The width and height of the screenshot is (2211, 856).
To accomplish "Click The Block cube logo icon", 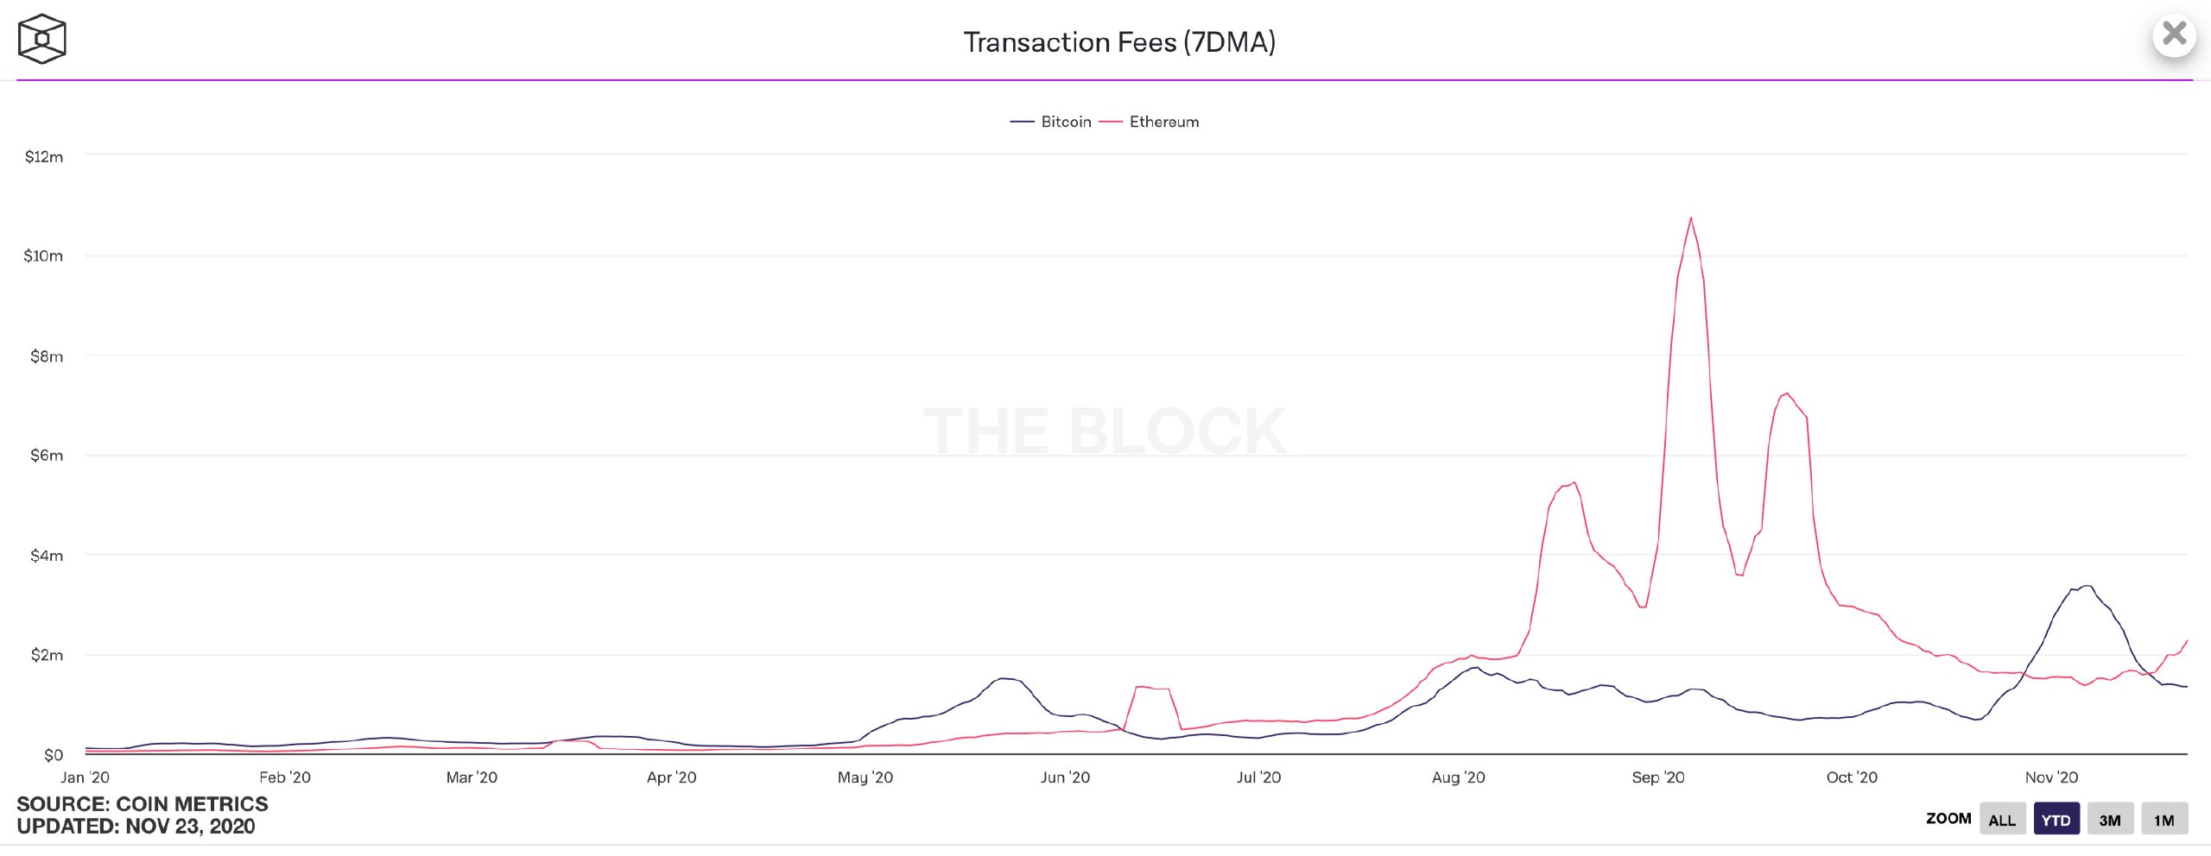I will tap(41, 40).
